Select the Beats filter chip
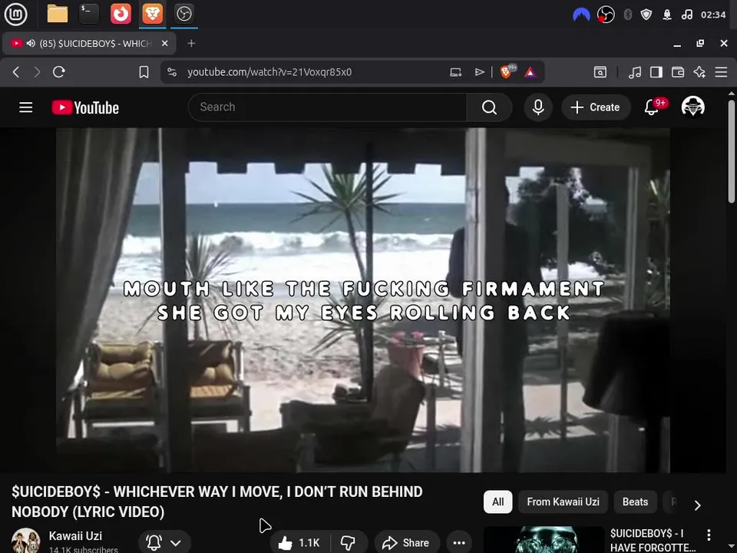Screen dimensions: 737x553 coord(635,502)
